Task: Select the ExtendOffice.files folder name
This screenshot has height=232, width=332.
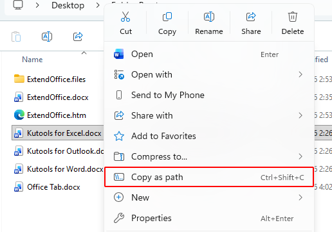Action: coord(56,79)
